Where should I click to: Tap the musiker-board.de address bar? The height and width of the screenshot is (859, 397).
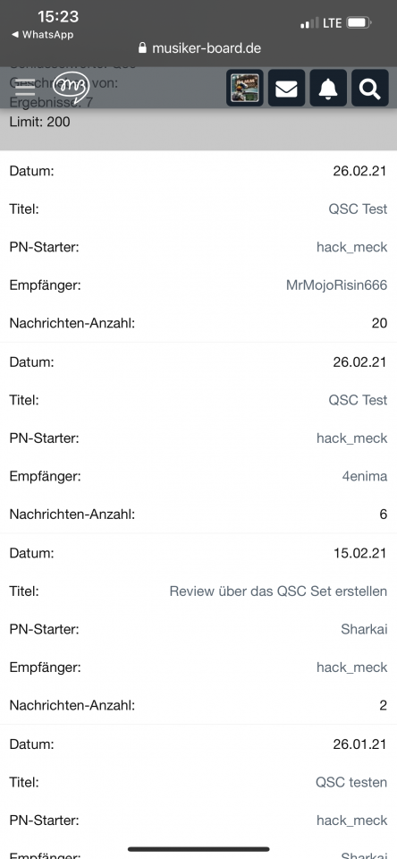pyautogui.click(x=200, y=48)
